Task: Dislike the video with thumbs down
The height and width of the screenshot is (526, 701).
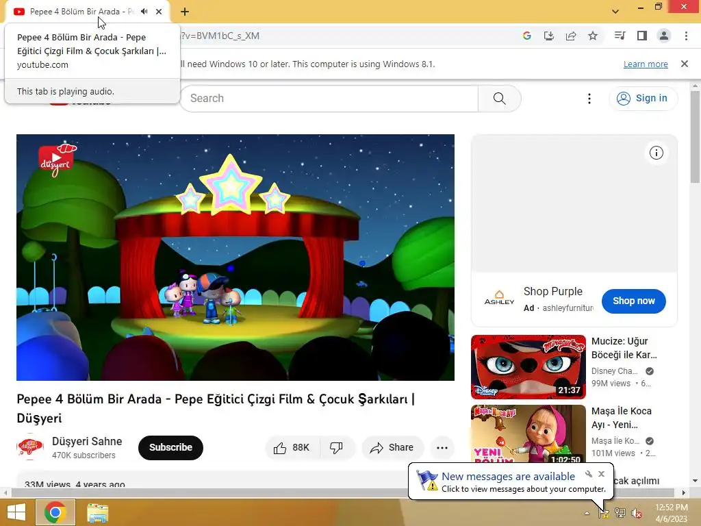Action: tap(337, 448)
